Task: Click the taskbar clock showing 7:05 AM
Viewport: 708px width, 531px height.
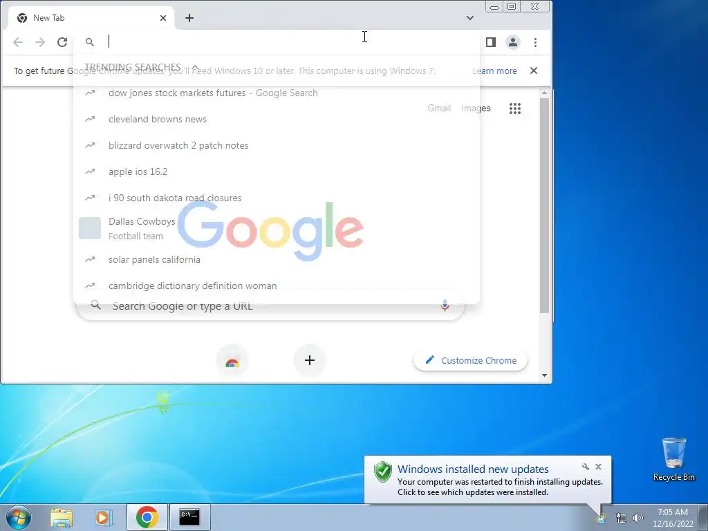Action: click(x=672, y=518)
